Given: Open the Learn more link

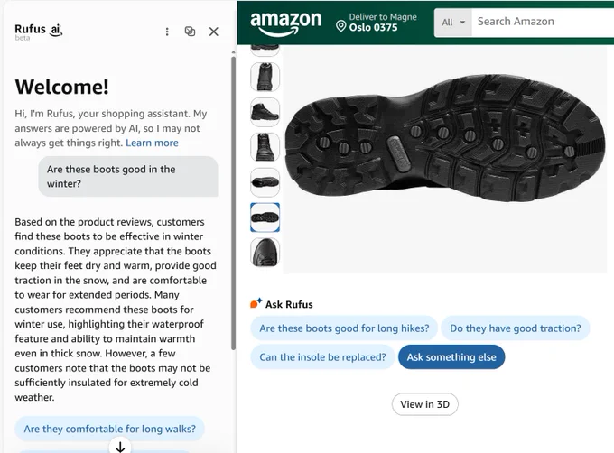Looking at the screenshot, I should click(x=152, y=143).
